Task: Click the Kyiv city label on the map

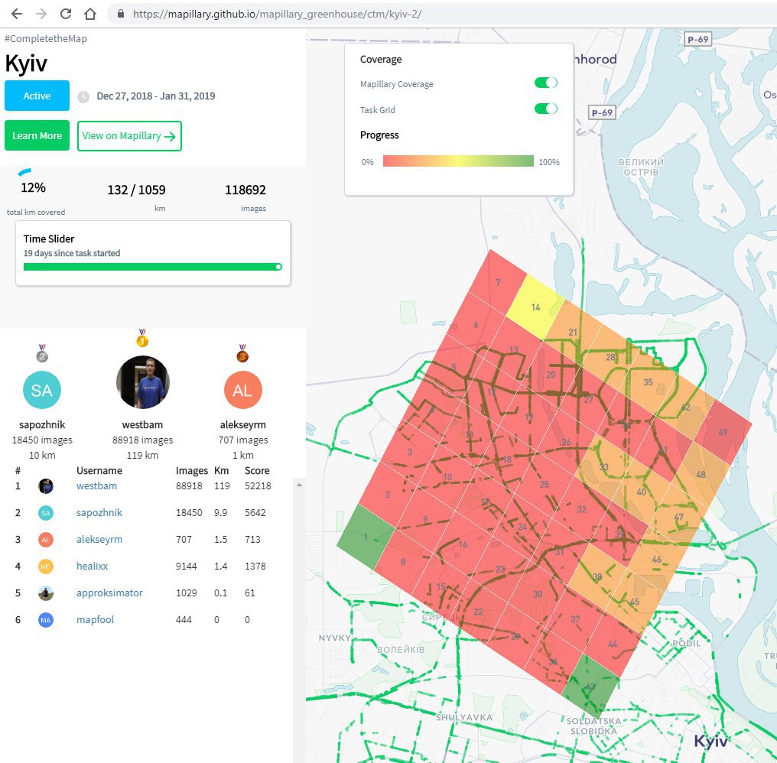Action: pos(710,741)
